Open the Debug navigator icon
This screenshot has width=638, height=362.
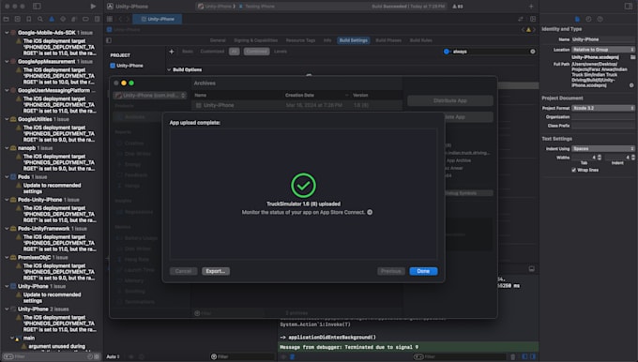tap(74, 19)
